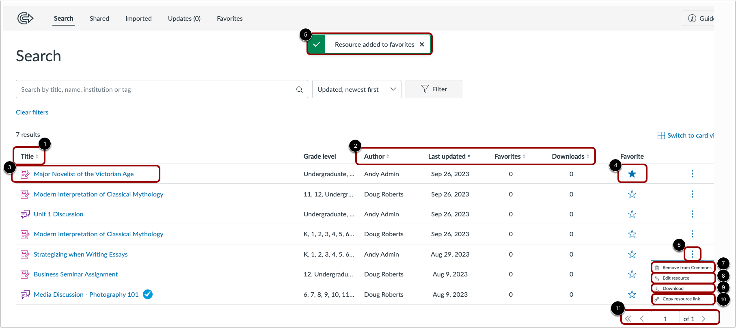This screenshot has height=328, width=736.
Task: Click the Grade level column header
Action: coord(320,156)
